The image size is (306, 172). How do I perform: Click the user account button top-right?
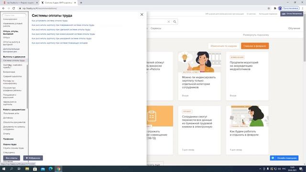292,14
